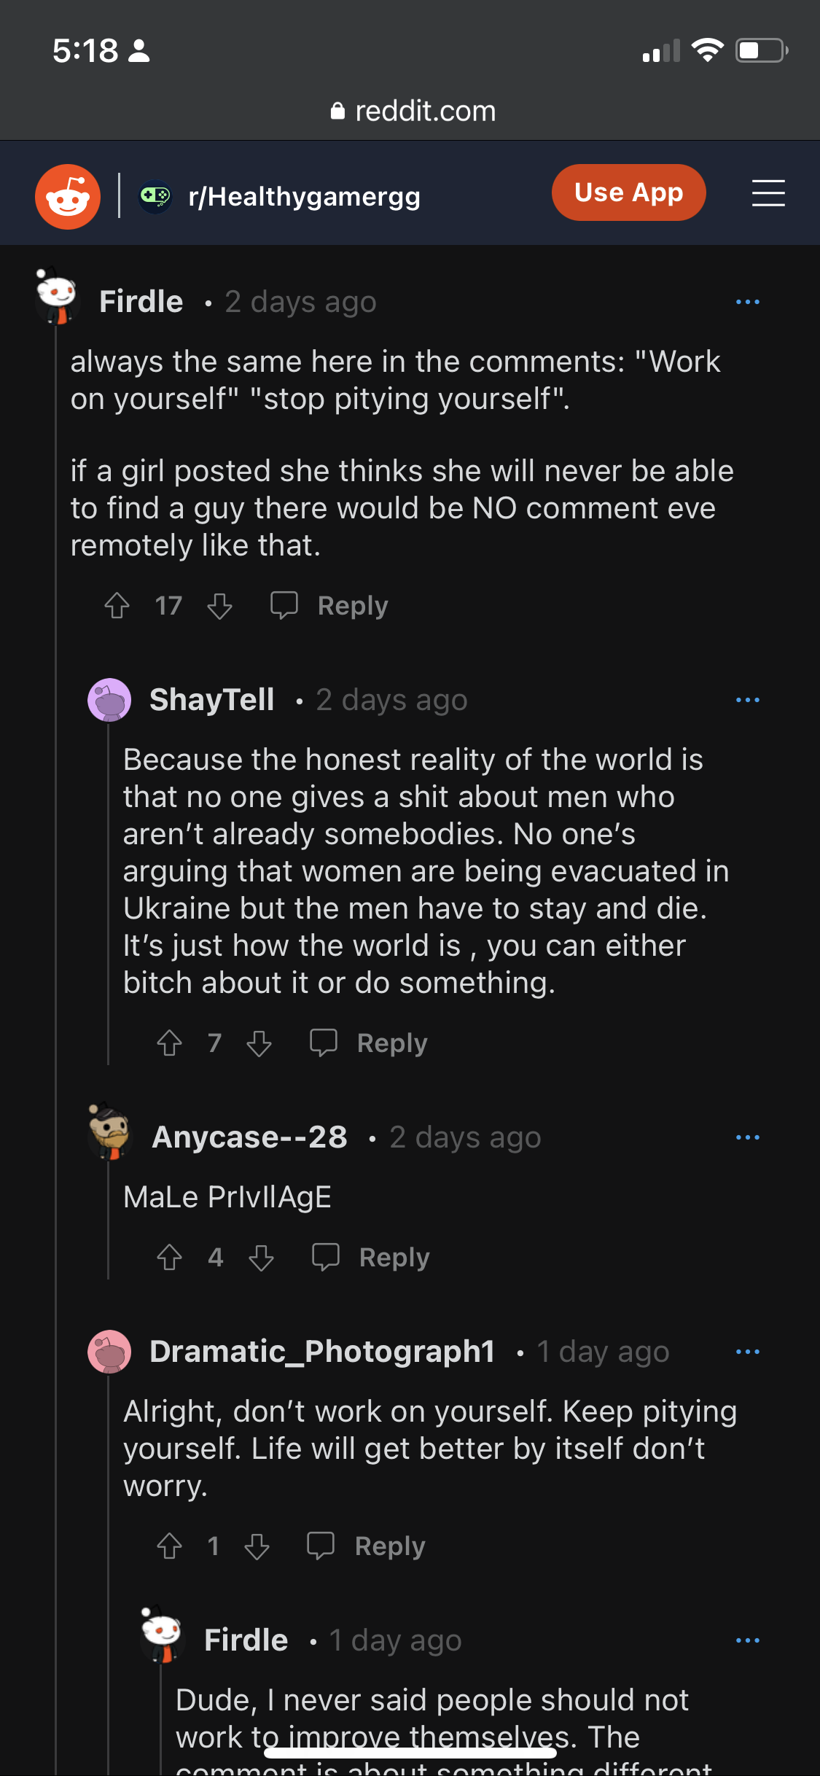Open the r/Healthygamergg subreddit link
820x1776 pixels.
[303, 197]
